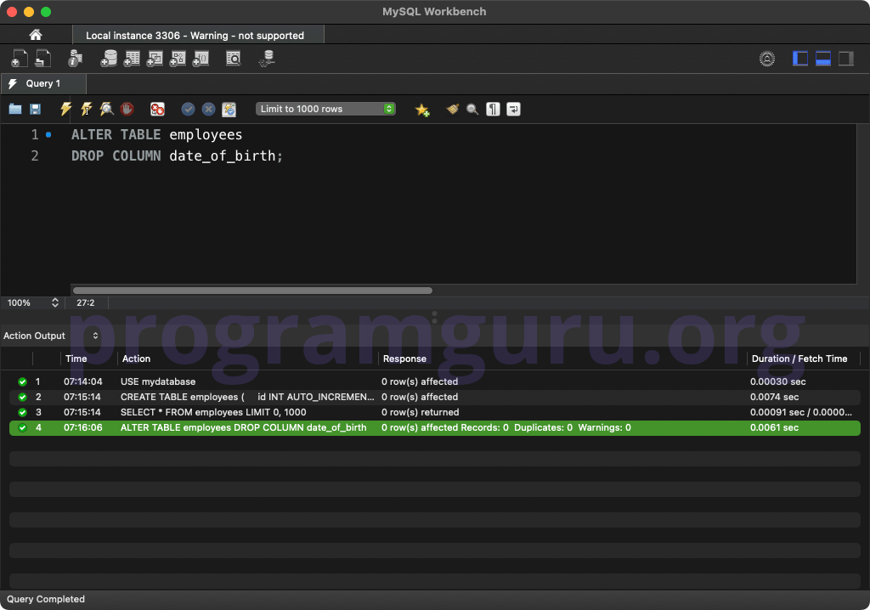
Task: Toggle the right sidebar panel
Action: [845, 59]
